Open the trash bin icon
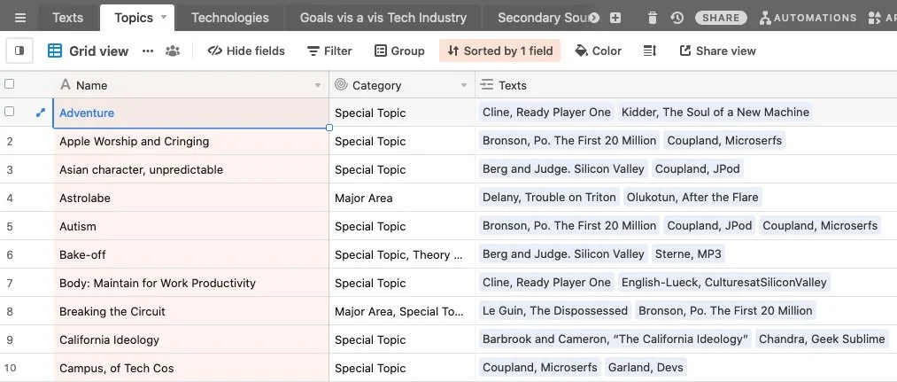897x382 pixels. click(x=652, y=18)
